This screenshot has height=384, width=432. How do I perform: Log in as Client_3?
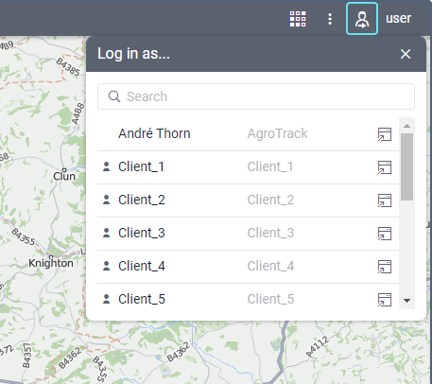click(x=248, y=233)
